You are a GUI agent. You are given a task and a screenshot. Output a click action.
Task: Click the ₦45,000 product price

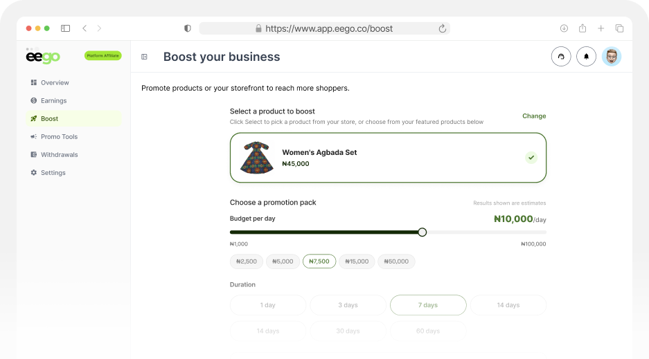tap(296, 164)
